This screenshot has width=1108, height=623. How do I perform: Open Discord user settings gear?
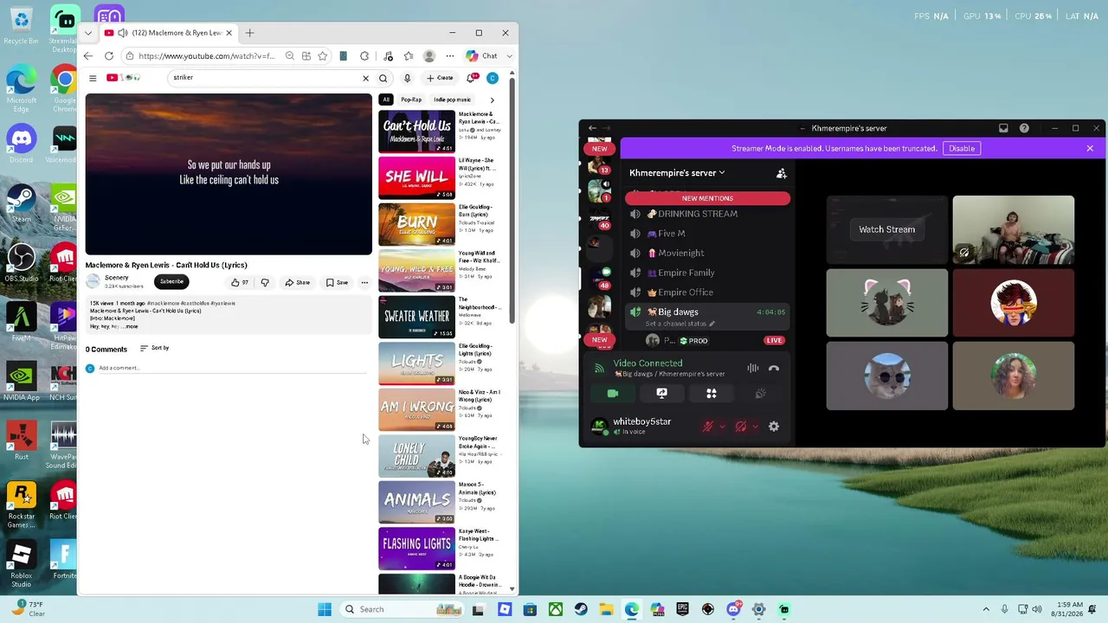coord(774,427)
